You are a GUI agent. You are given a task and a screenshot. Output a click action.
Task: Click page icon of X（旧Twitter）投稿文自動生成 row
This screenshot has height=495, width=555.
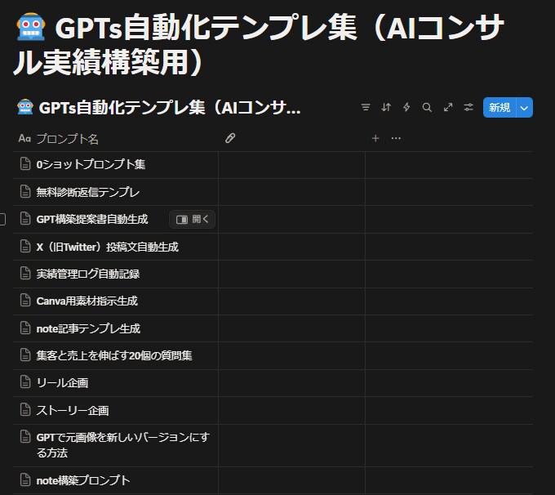click(x=25, y=247)
